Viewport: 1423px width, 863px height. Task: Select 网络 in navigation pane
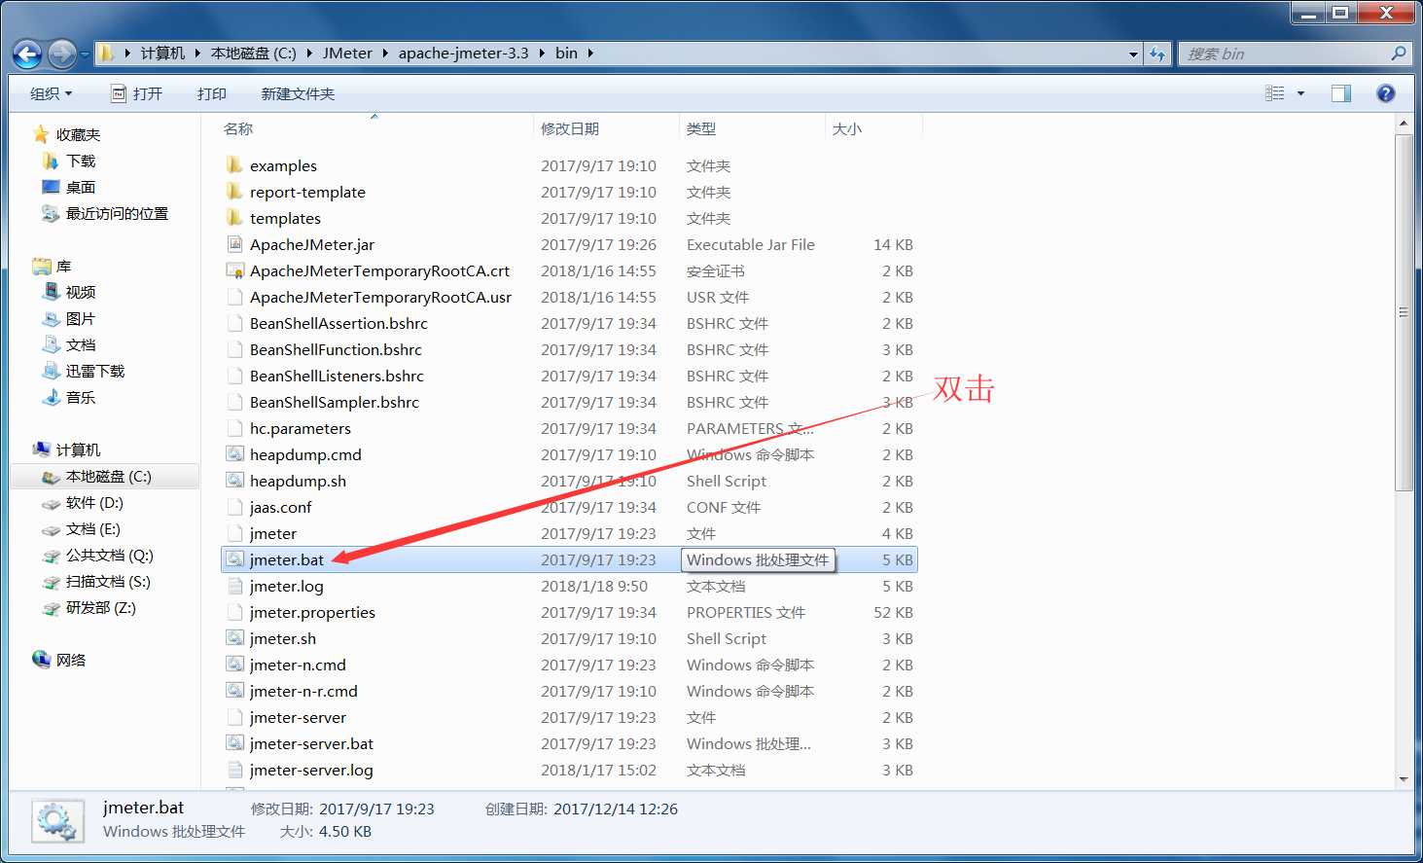tap(71, 660)
